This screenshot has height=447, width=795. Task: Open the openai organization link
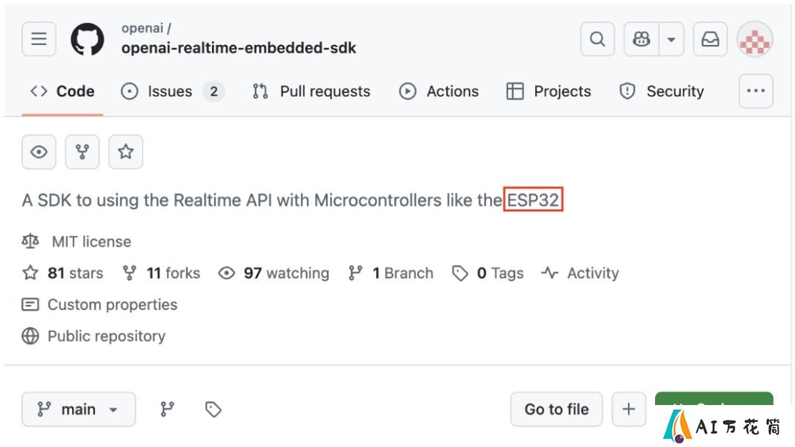click(143, 29)
